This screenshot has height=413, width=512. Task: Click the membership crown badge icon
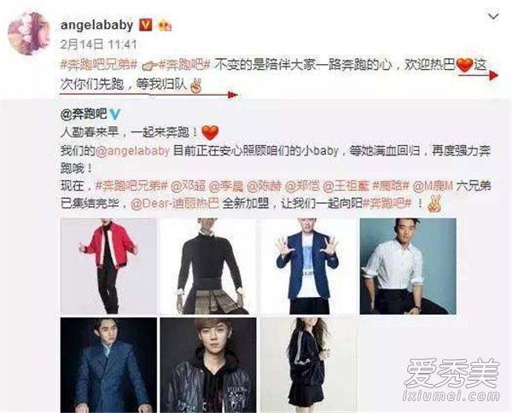coord(165,25)
